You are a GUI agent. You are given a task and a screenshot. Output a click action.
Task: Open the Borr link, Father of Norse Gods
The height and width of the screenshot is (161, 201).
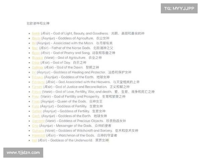tap(35, 48)
